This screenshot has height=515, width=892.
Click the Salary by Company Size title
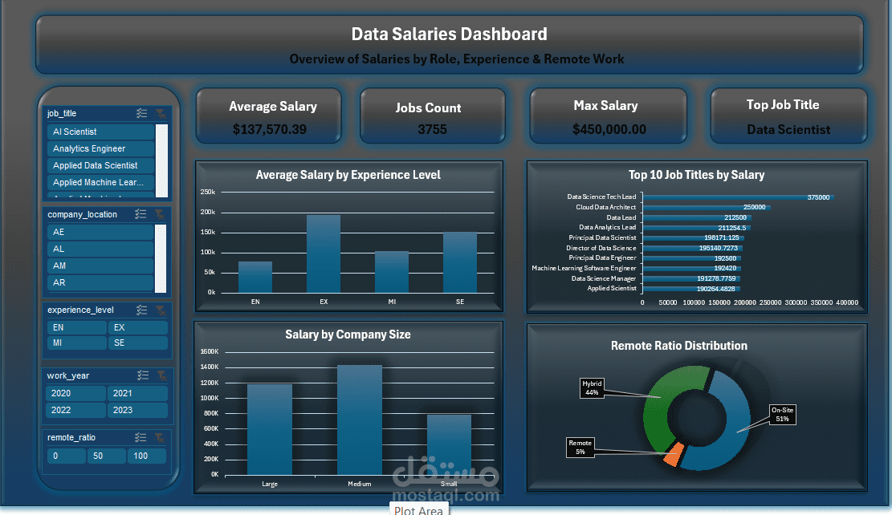tap(348, 335)
